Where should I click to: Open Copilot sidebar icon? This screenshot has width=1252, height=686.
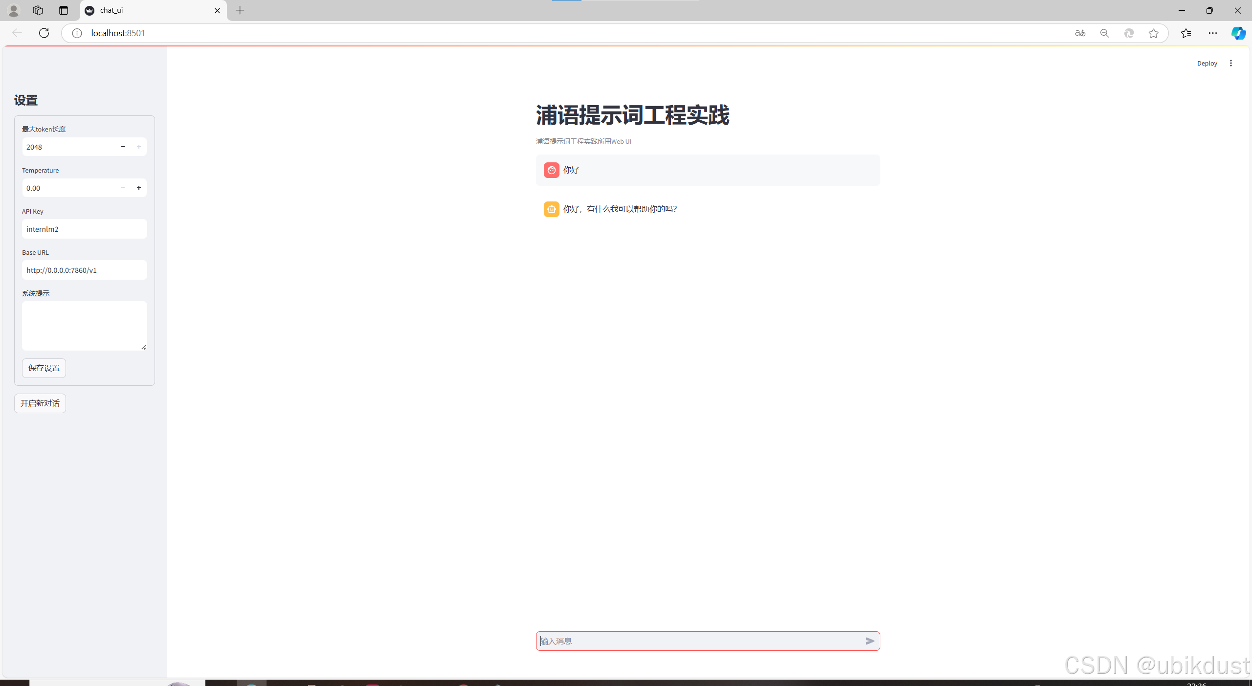pyautogui.click(x=1238, y=33)
